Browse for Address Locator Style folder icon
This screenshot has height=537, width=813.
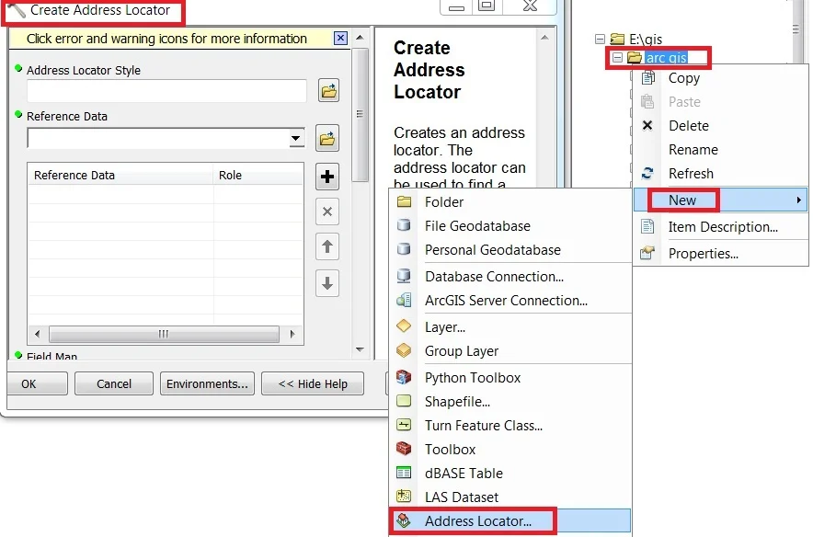(328, 91)
